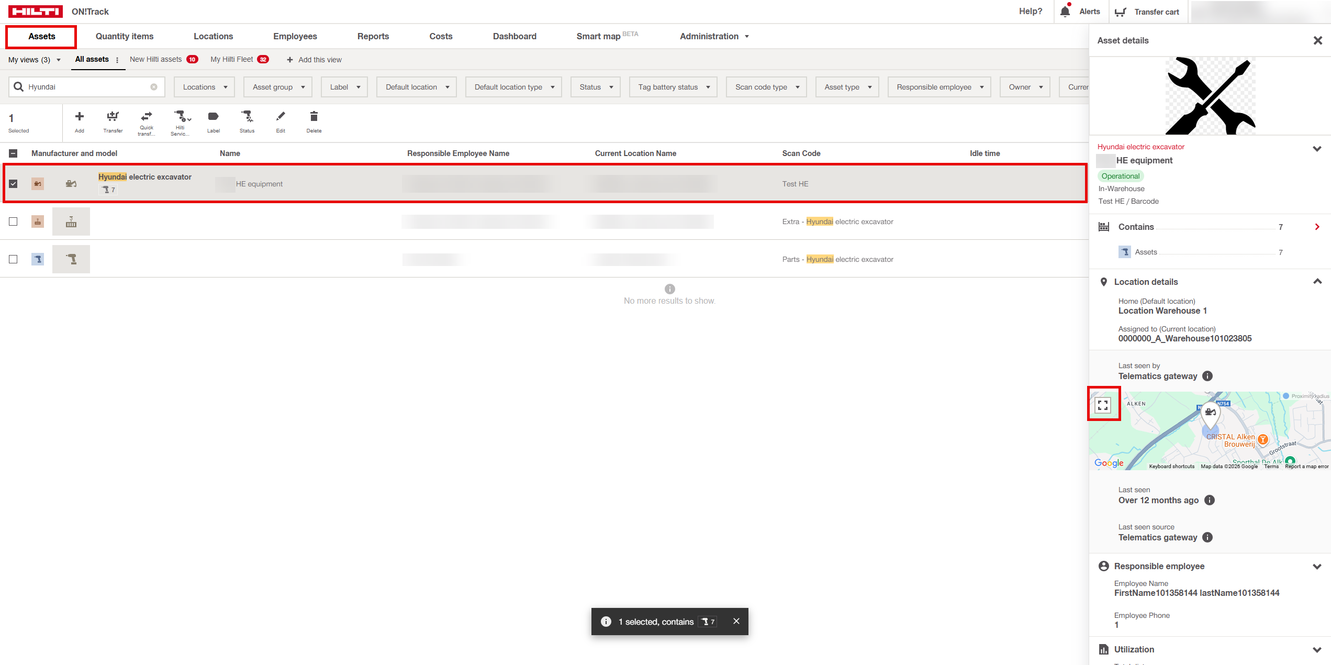Click the excavator map marker pin

click(x=1210, y=416)
